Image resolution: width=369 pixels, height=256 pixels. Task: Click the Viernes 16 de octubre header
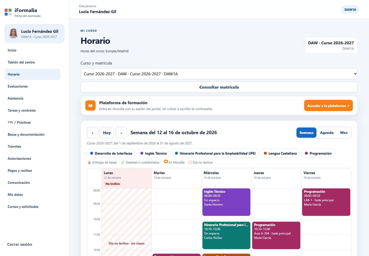326,178
